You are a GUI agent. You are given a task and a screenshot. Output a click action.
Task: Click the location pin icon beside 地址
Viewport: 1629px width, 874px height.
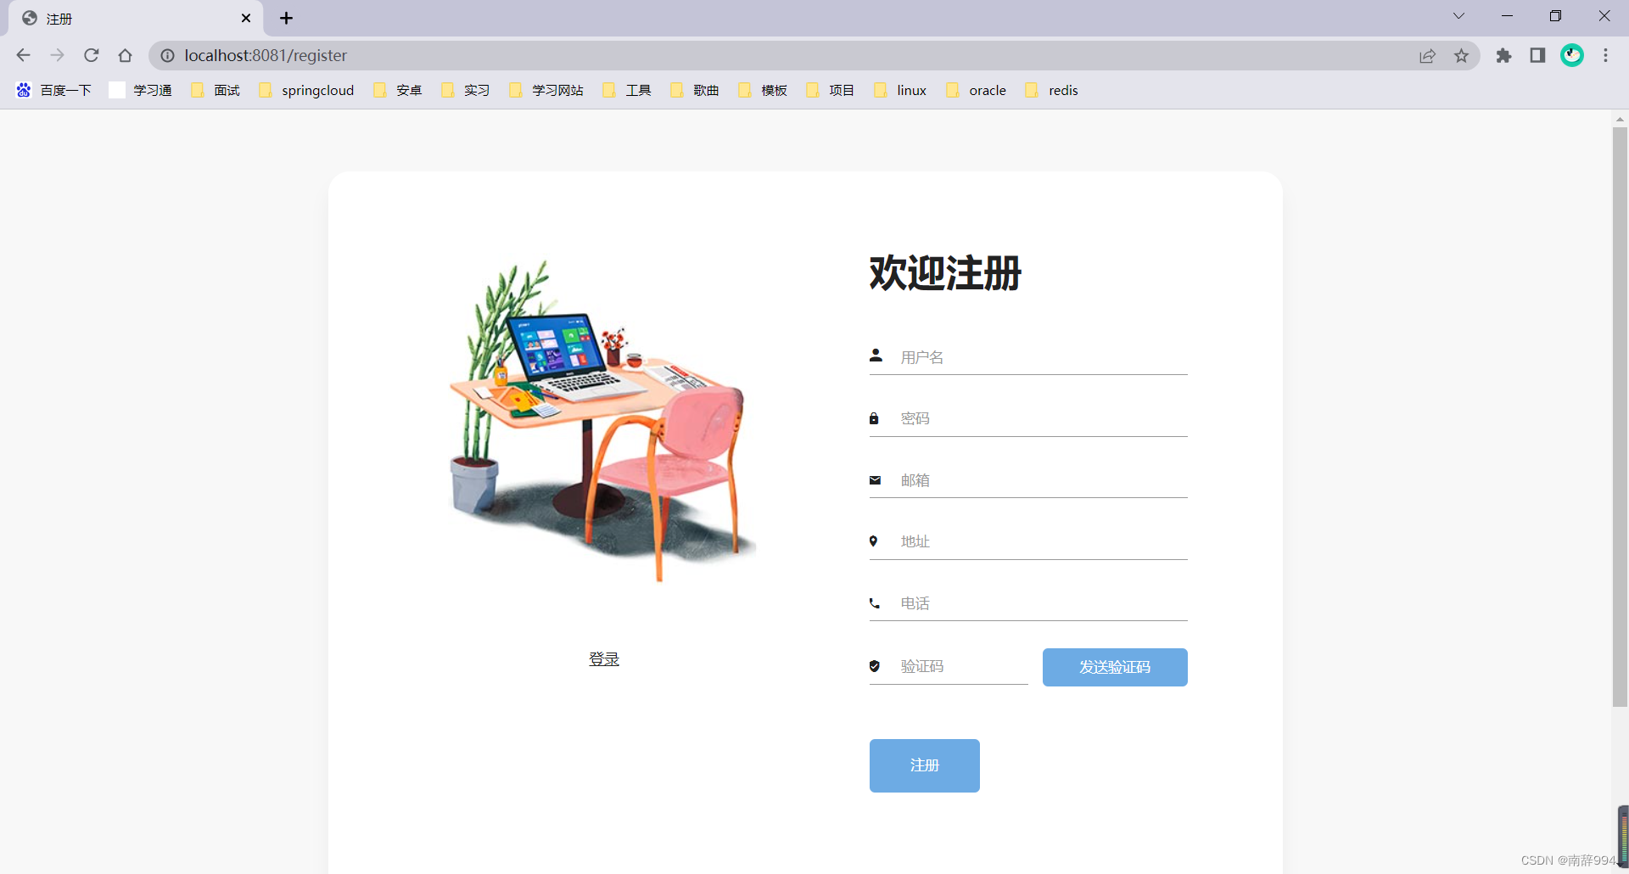click(873, 541)
